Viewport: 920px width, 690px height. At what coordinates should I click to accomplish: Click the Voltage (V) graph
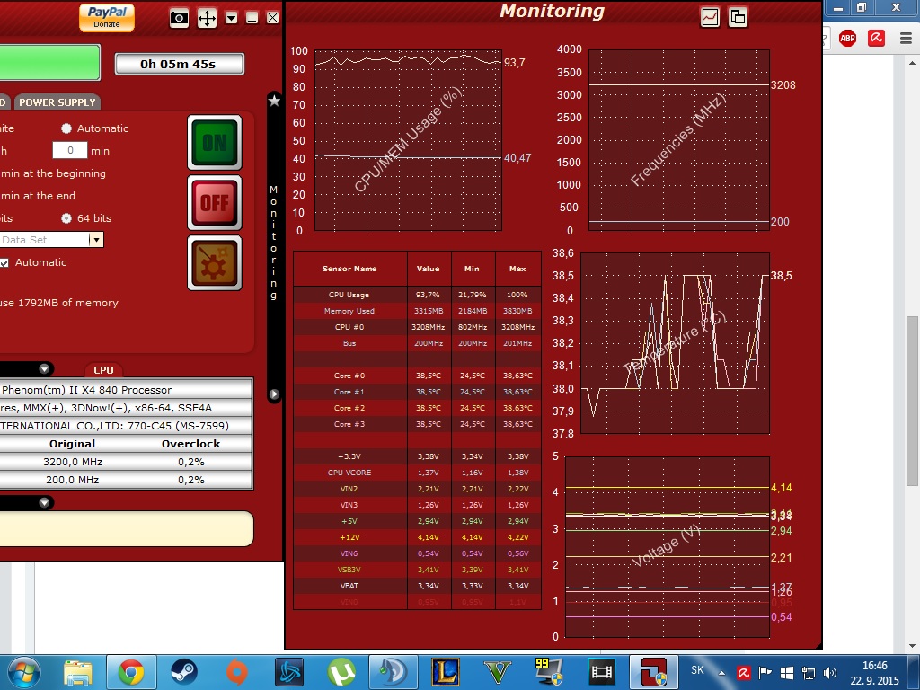668,547
